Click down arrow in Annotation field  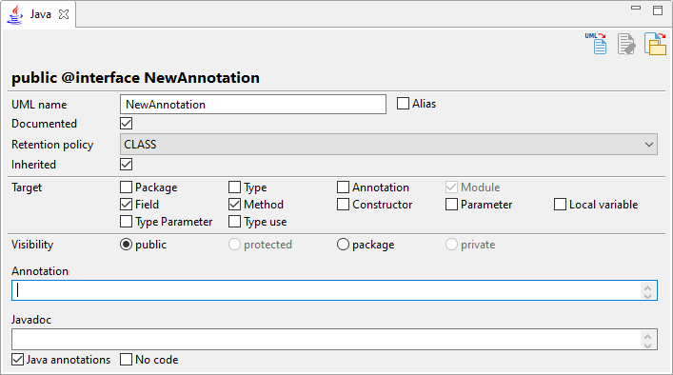click(x=647, y=295)
